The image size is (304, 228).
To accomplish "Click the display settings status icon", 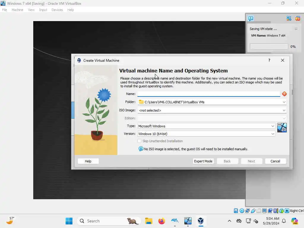I will click(x=264, y=211).
